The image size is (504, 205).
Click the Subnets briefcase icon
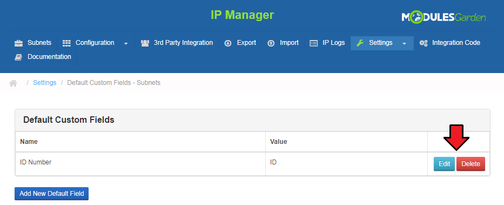click(19, 43)
